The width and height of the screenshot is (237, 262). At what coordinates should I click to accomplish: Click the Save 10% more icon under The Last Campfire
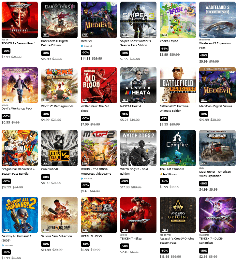pyautogui.click(x=161, y=174)
